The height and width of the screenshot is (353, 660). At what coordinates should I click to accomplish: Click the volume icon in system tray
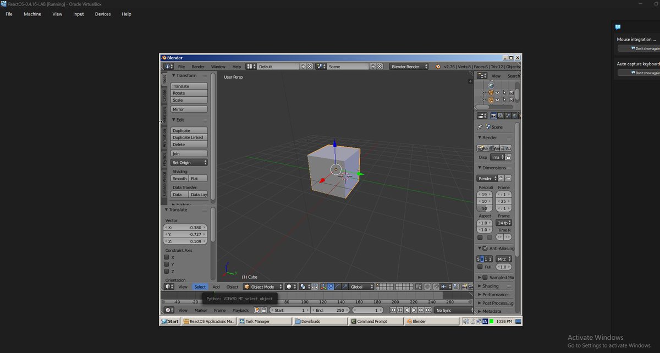pos(466,321)
